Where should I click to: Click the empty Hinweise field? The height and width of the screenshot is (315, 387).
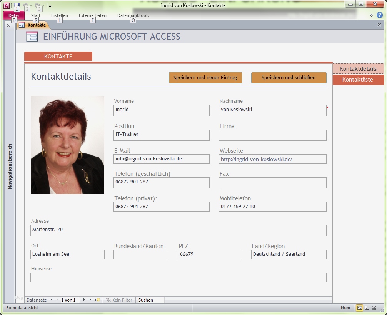178,277
